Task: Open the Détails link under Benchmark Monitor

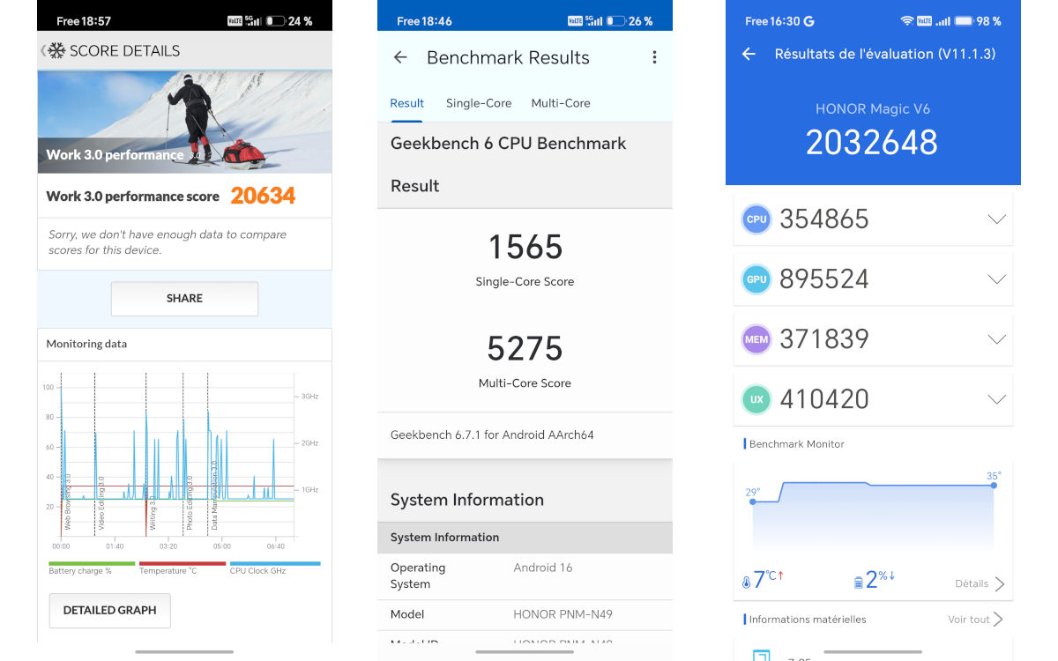Action: click(980, 583)
